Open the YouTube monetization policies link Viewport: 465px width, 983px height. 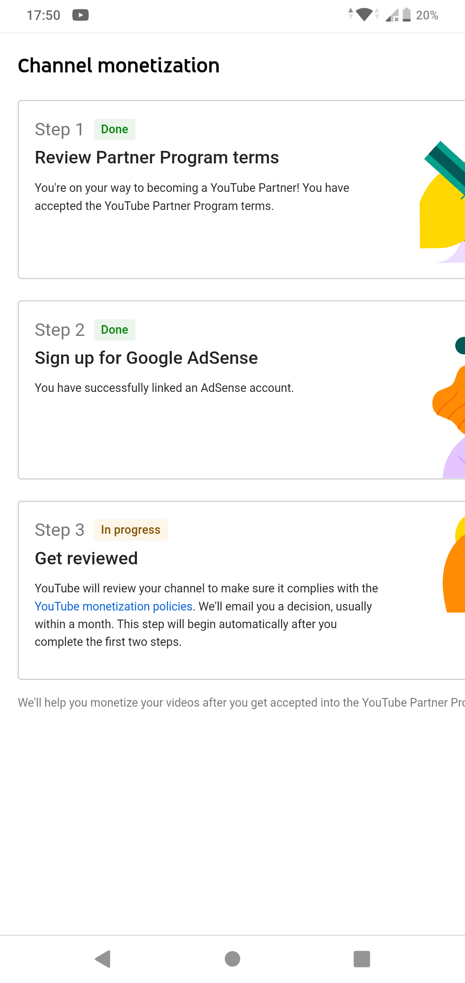(114, 606)
